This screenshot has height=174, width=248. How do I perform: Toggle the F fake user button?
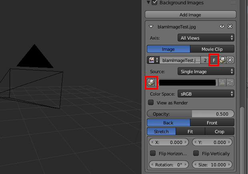coord(214,60)
